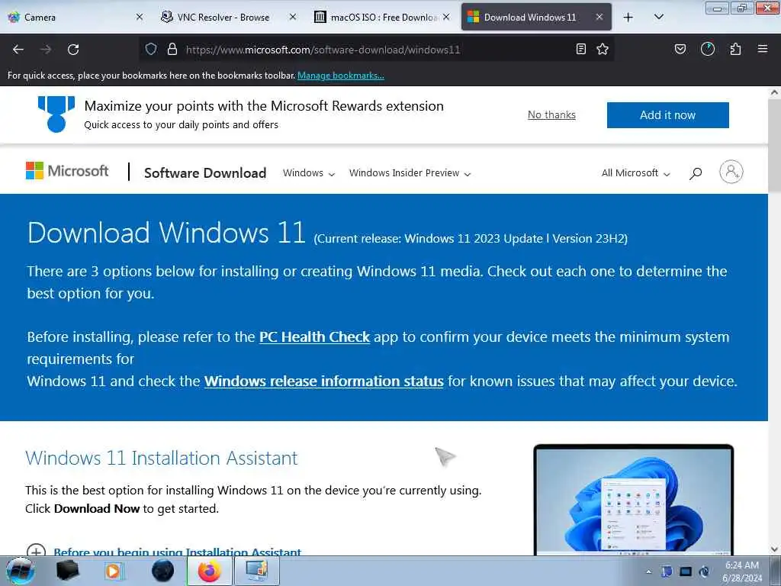
Task: Click the Windows 11 laptop image
Action: click(633, 500)
